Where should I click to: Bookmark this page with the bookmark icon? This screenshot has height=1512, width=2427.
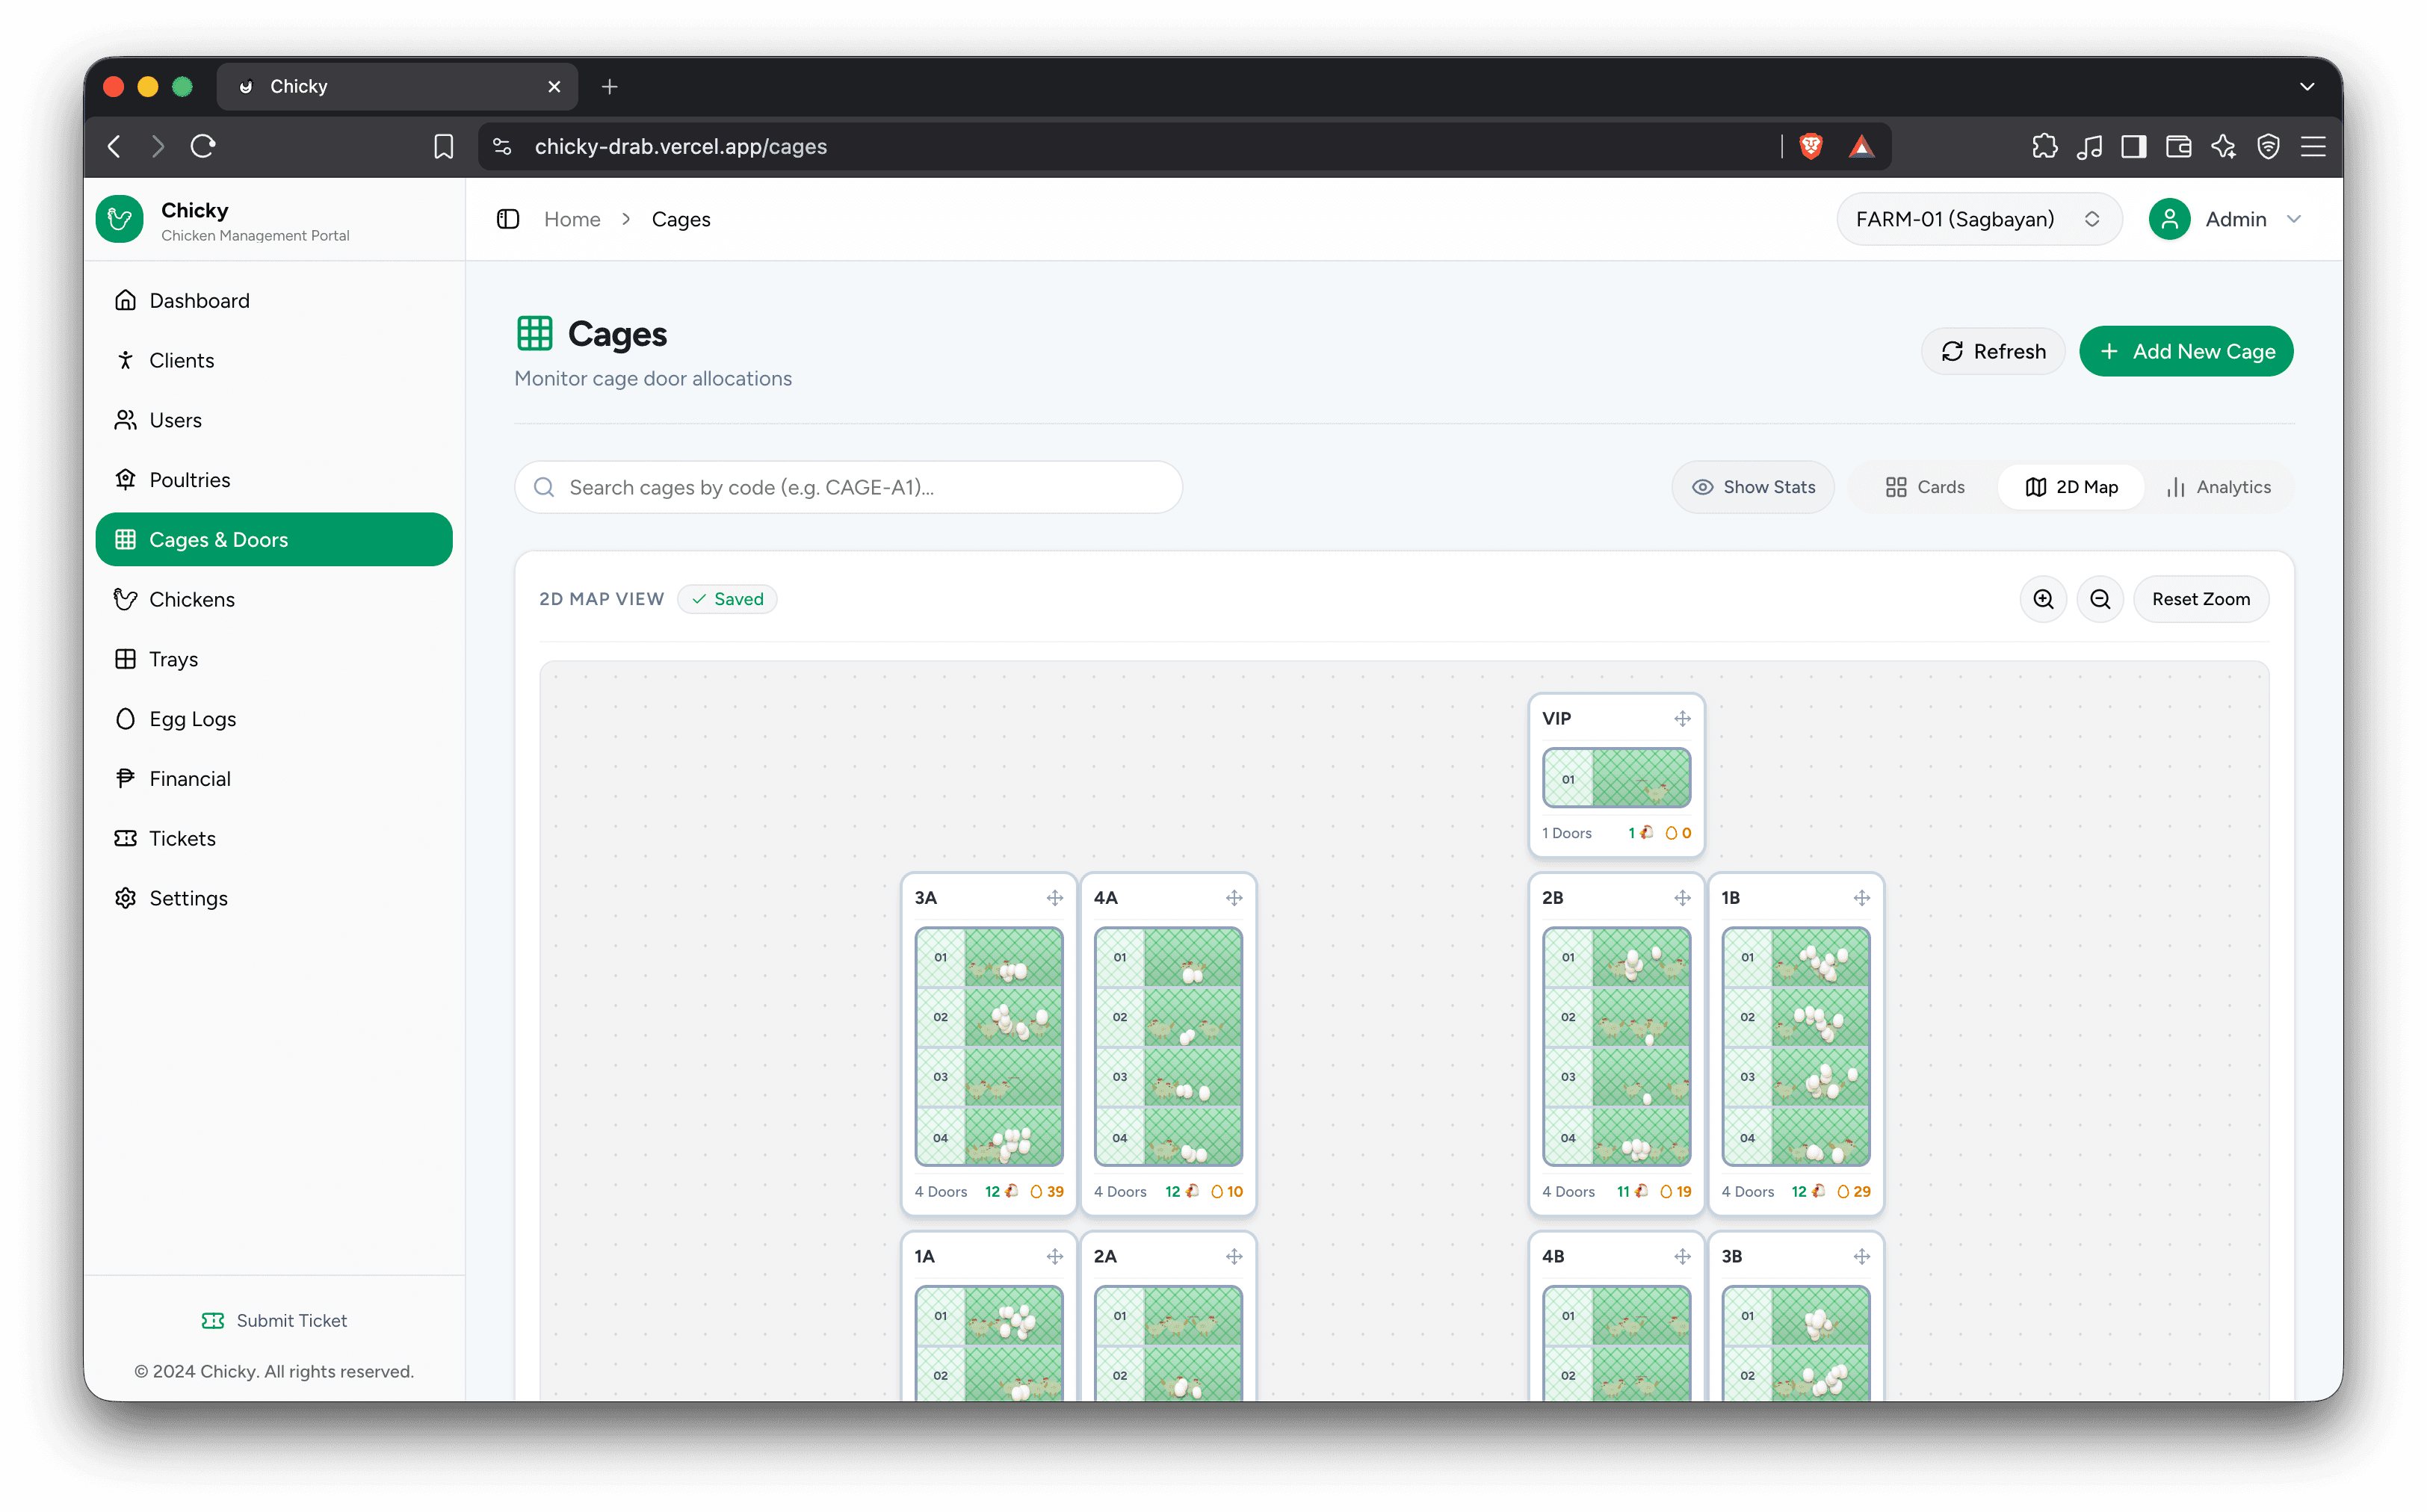tap(443, 146)
